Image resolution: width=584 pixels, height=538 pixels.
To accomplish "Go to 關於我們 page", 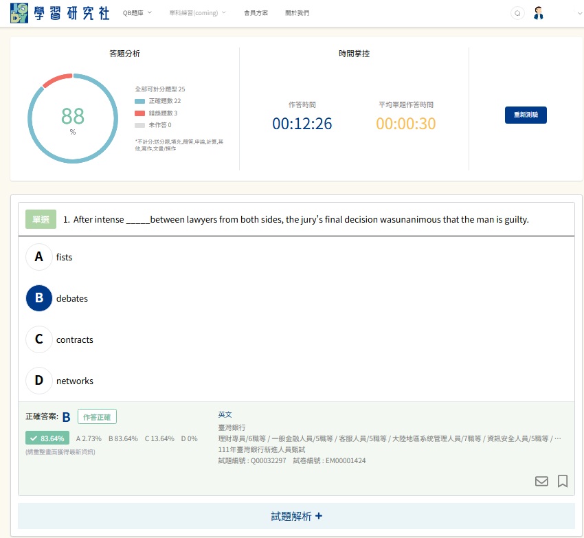I will (x=297, y=13).
